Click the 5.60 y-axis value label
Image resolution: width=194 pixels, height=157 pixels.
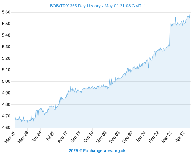click(6, 12)
